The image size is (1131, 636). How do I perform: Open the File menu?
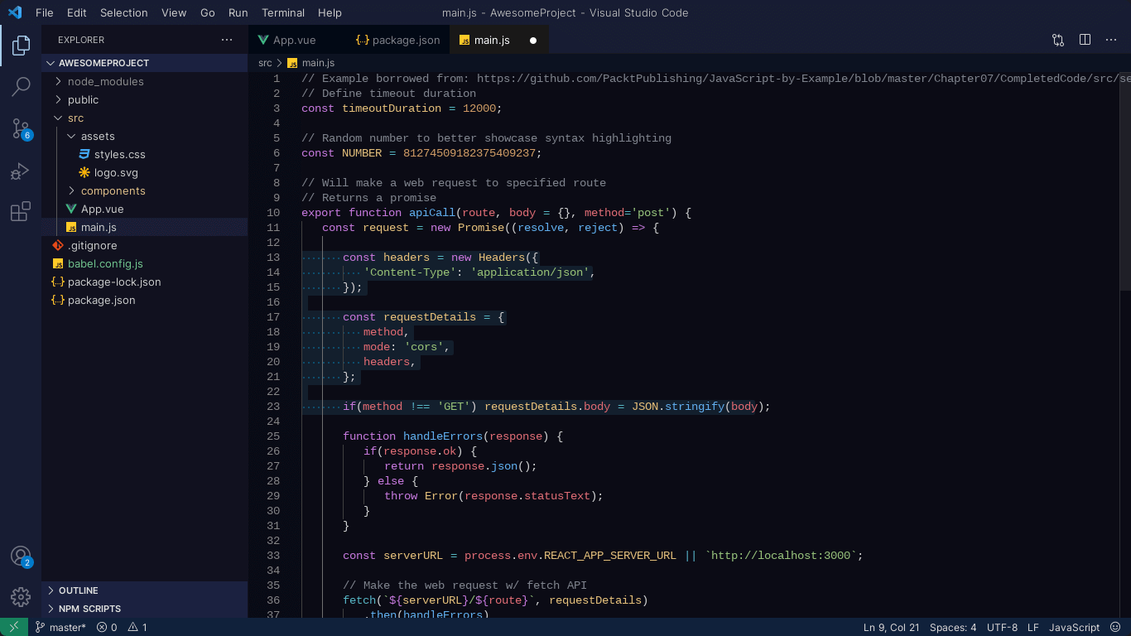point(45,12)
